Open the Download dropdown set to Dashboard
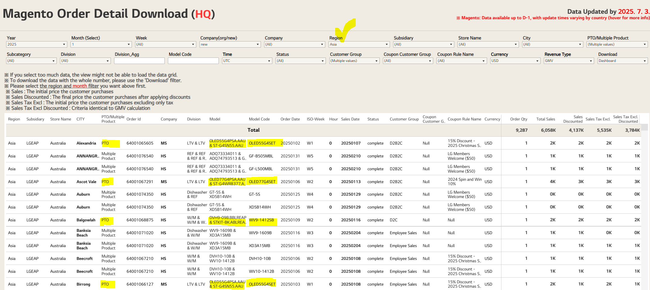This screenshot has width=650, height=290. 623,61
